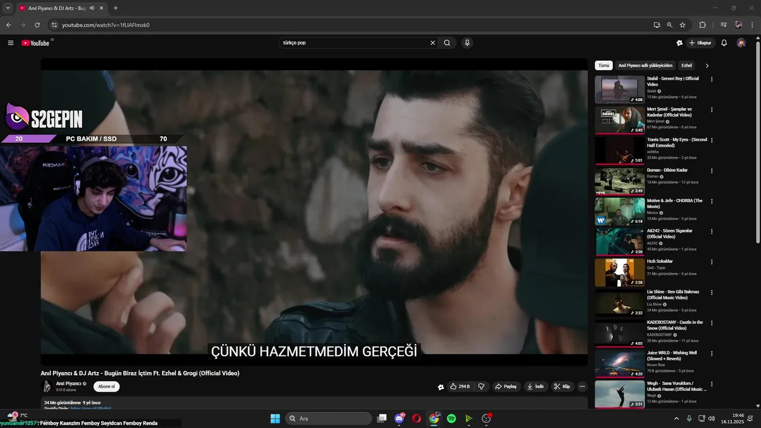Image resolution: width=761 pixels, height=428 pixels.
Task: Install app icon in address bar
Action: [x=657, y=25]
